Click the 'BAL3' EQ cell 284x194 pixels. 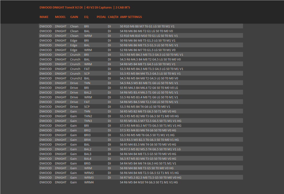click(88, 154)
